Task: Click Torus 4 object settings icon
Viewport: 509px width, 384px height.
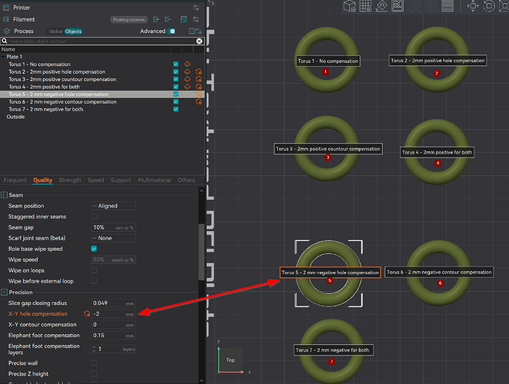Action: [198, 87]
